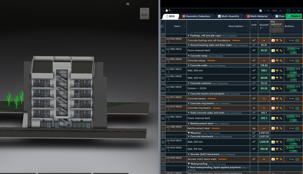
Task: Click the FRONT face of the view cube
Action: (144, 15)
